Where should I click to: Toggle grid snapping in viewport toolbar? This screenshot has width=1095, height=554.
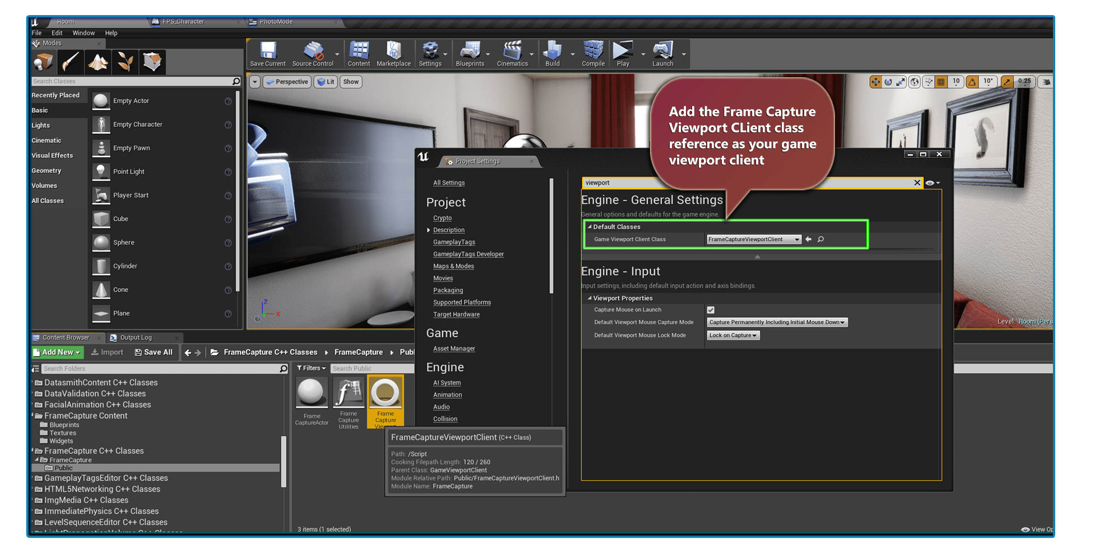point(941,82)
